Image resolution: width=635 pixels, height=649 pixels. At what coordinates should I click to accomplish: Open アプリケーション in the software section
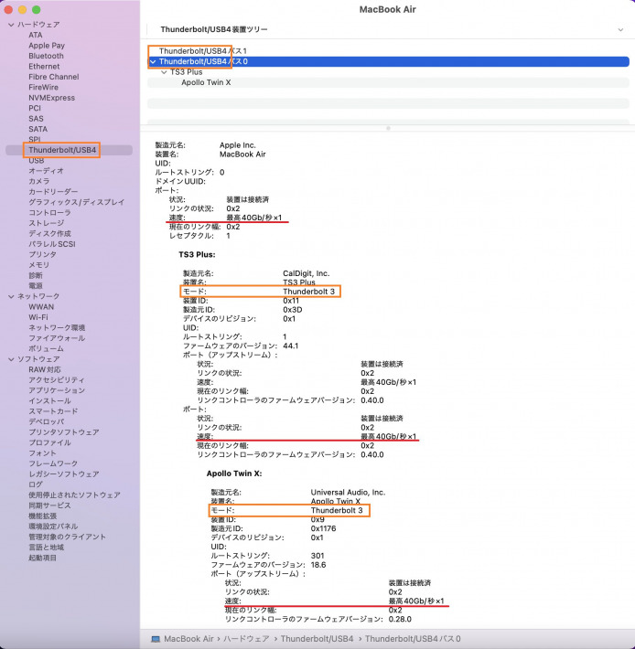pyautogui.click(x=57, y=390)
